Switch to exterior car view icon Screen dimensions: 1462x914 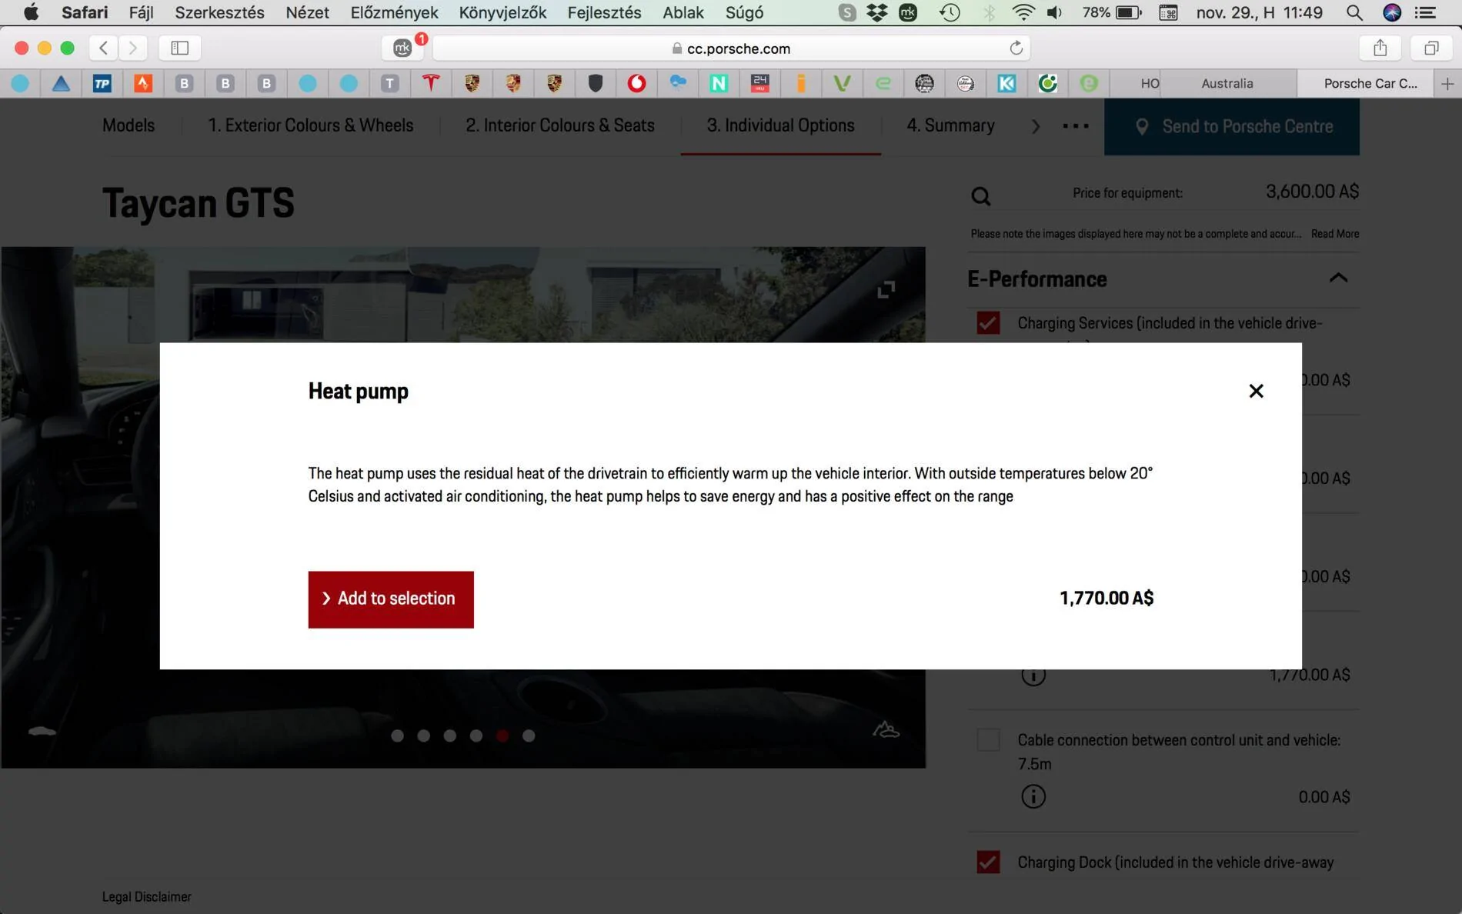42,731
